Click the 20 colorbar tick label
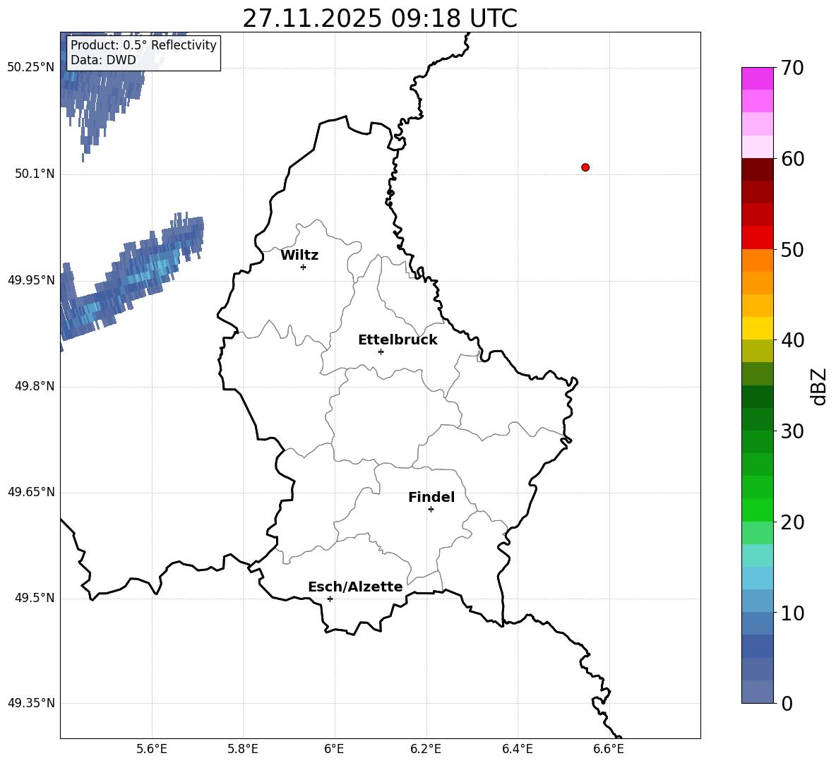 coord(792,522)
